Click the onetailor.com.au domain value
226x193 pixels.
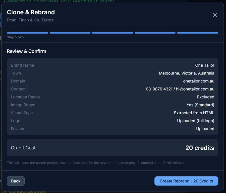click(199, 81)
